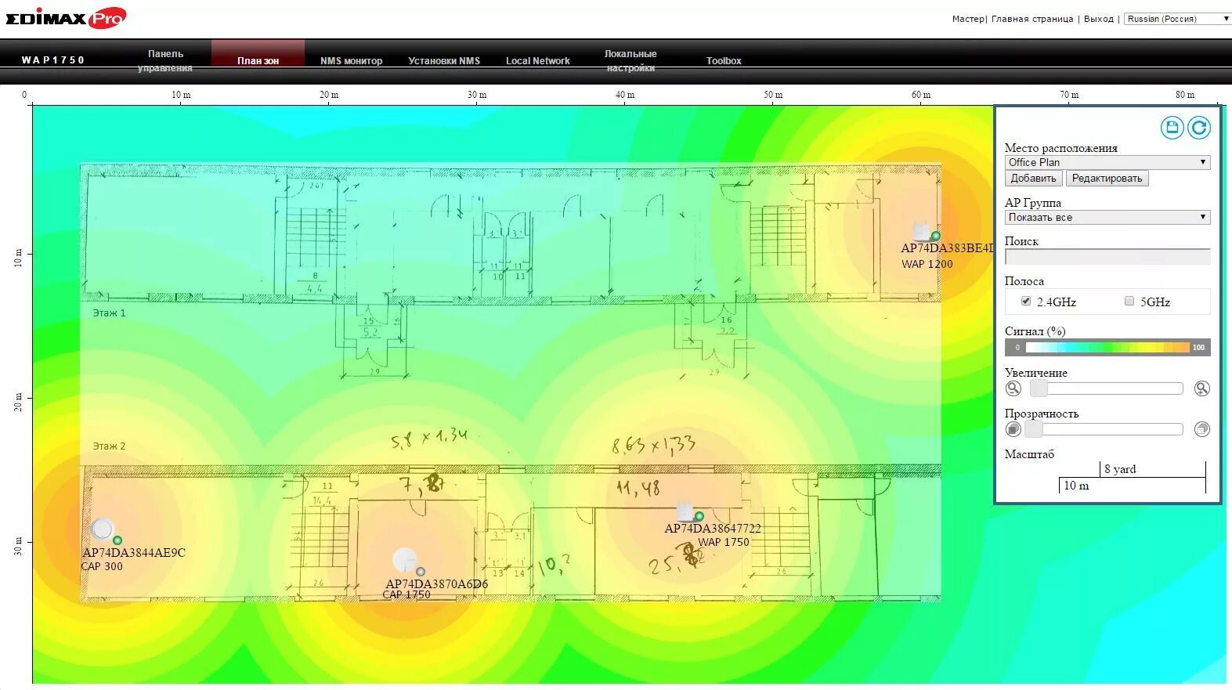Select the WAP 1750 access point icon
The image size is (1232, 690).
[686, 510]
